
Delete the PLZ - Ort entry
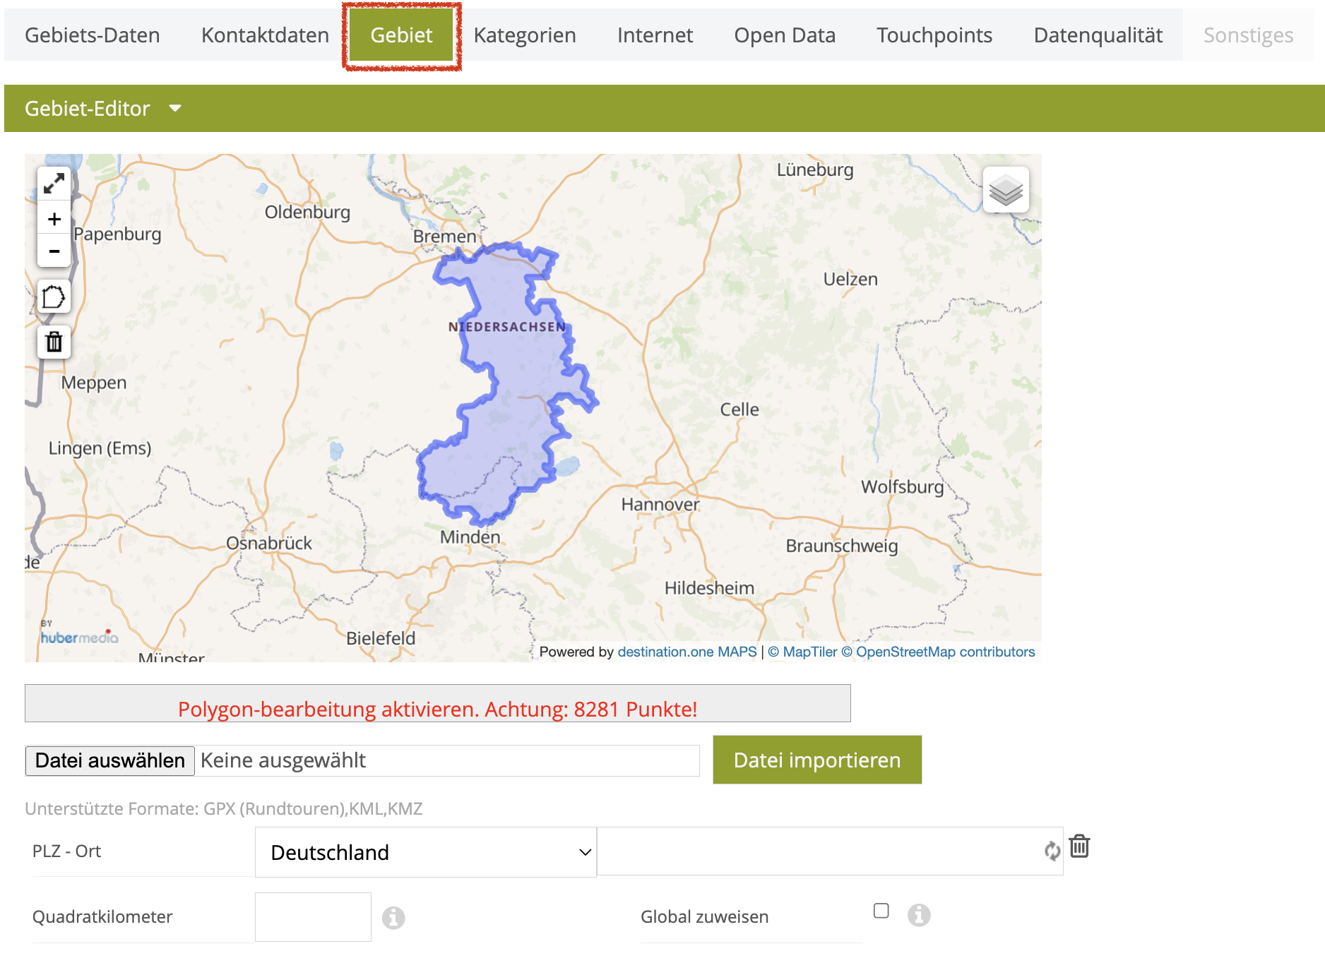(x=1079, y=846)
